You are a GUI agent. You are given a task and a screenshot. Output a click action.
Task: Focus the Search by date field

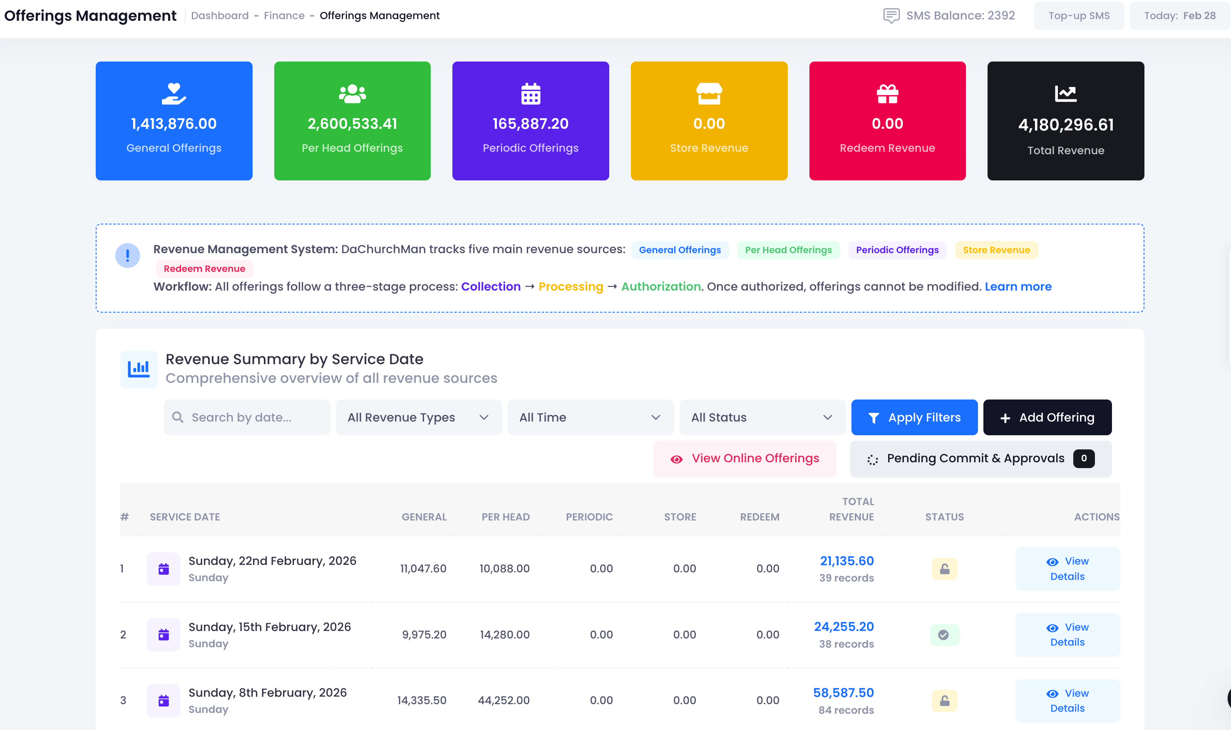[x=247, y=417]
